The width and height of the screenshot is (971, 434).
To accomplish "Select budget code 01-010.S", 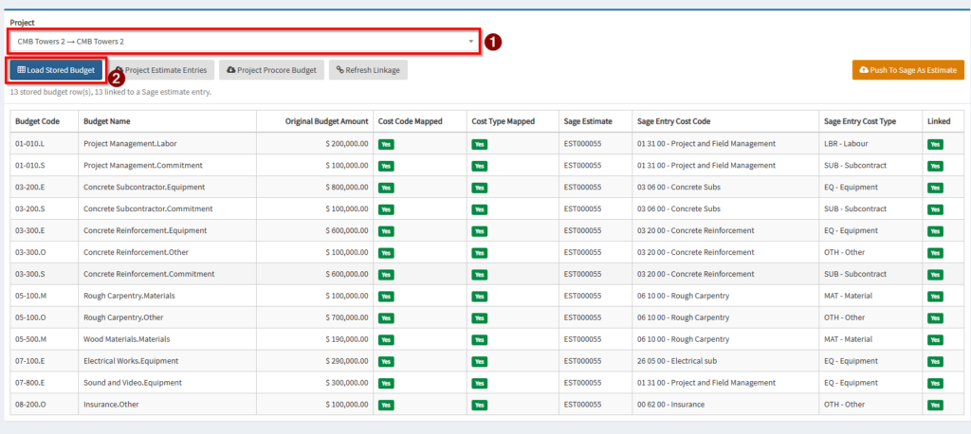I will click(30, 165).
